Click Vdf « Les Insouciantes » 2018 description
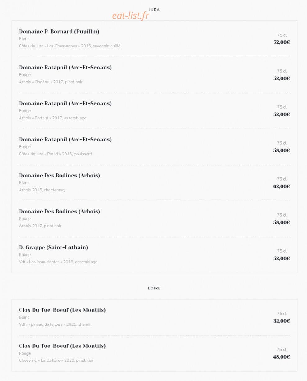307x381 pixels. (59, 262)
